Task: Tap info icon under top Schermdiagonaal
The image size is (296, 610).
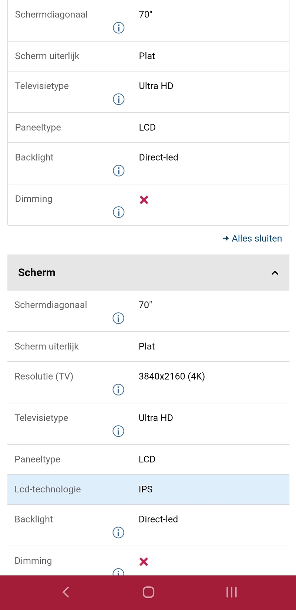Action: 118,28
